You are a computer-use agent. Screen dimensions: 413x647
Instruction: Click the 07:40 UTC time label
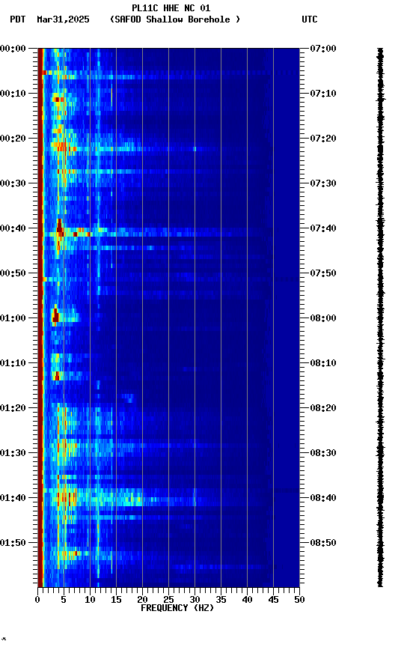pos(323,228)
